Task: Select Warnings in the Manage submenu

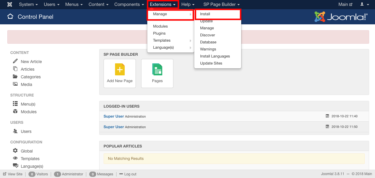Action: pos(218,49)
